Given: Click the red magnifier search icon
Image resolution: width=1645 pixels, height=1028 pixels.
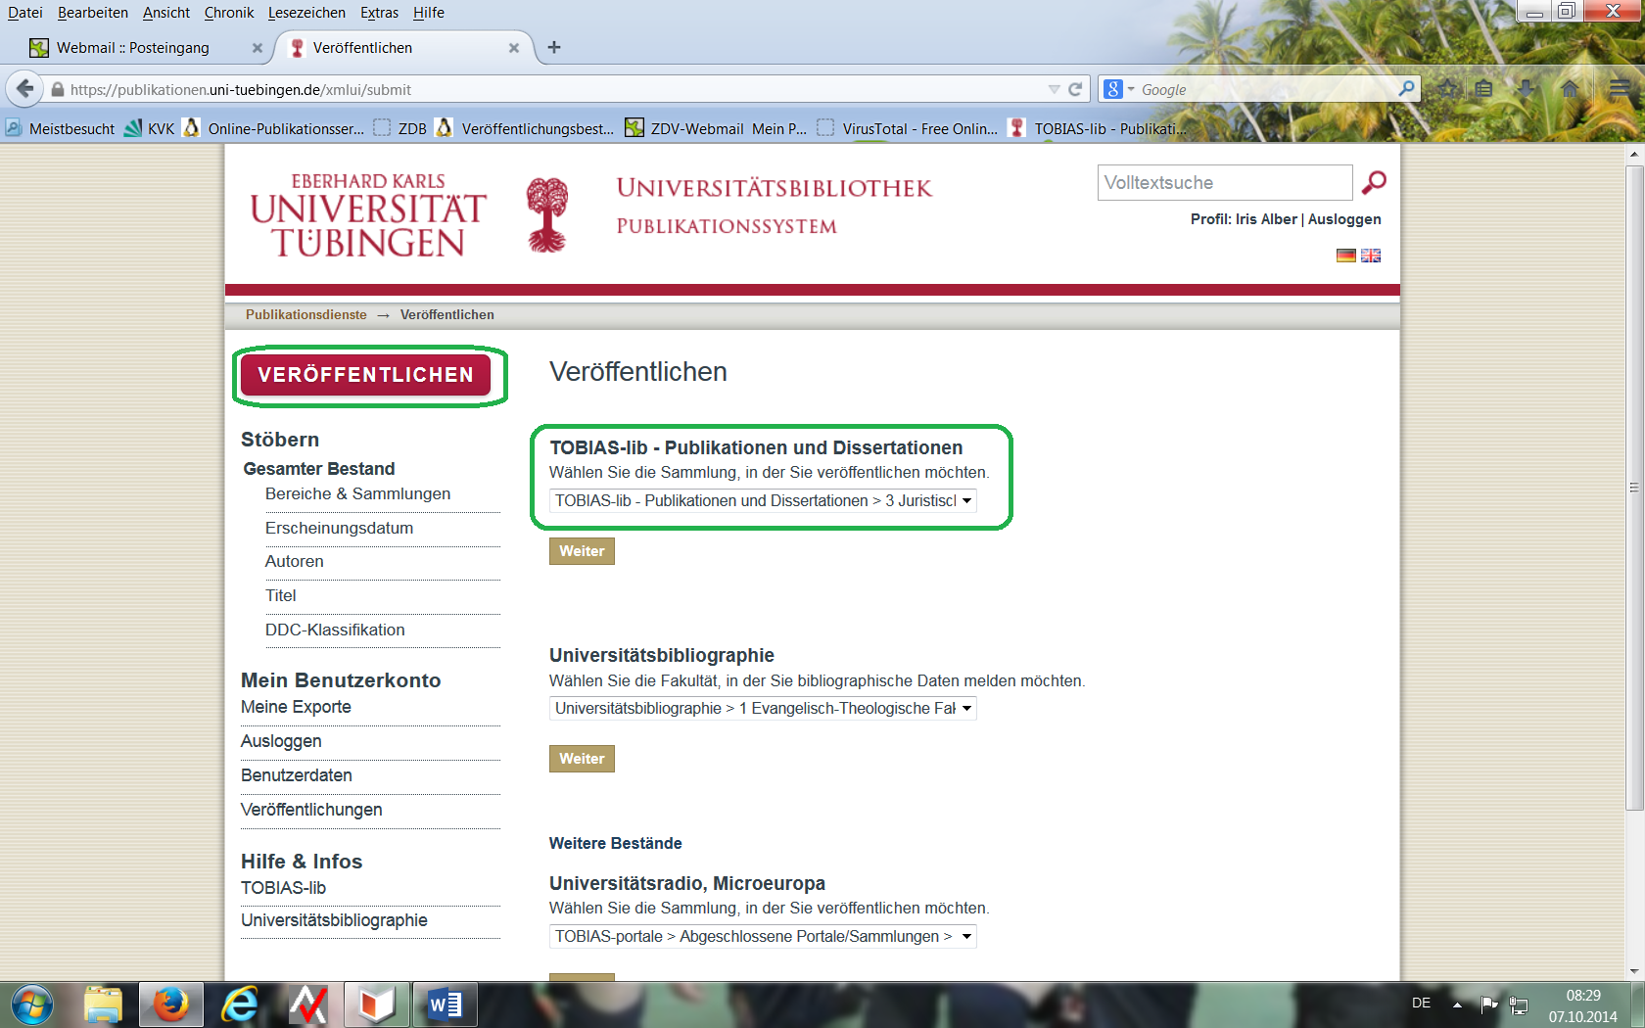Looking at the screenshot, I should pos(1374,182).
